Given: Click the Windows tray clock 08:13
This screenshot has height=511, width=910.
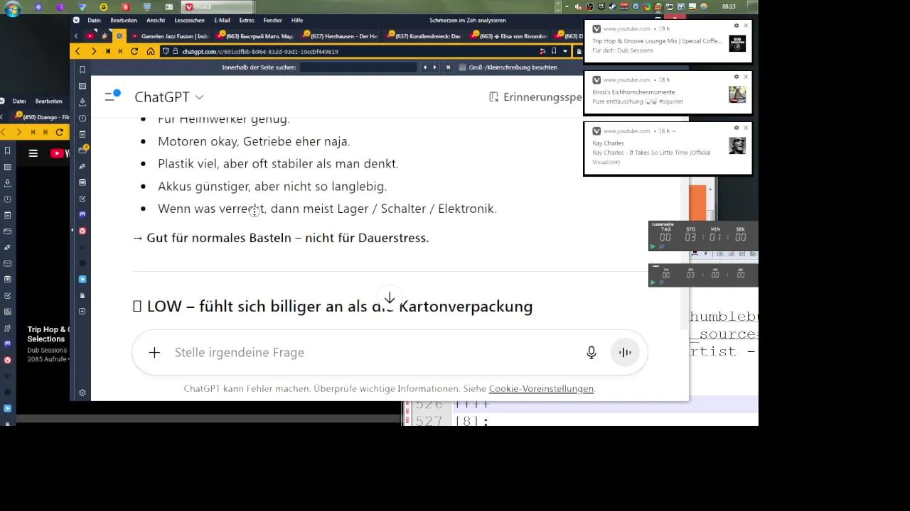Looking at the screenshot, I should pos(729,6).
